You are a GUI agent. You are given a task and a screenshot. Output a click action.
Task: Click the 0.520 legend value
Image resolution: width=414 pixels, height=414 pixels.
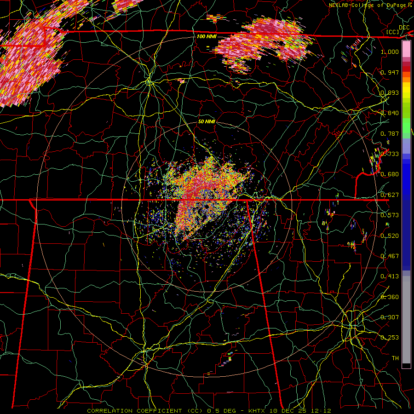(x=390, y=236)
